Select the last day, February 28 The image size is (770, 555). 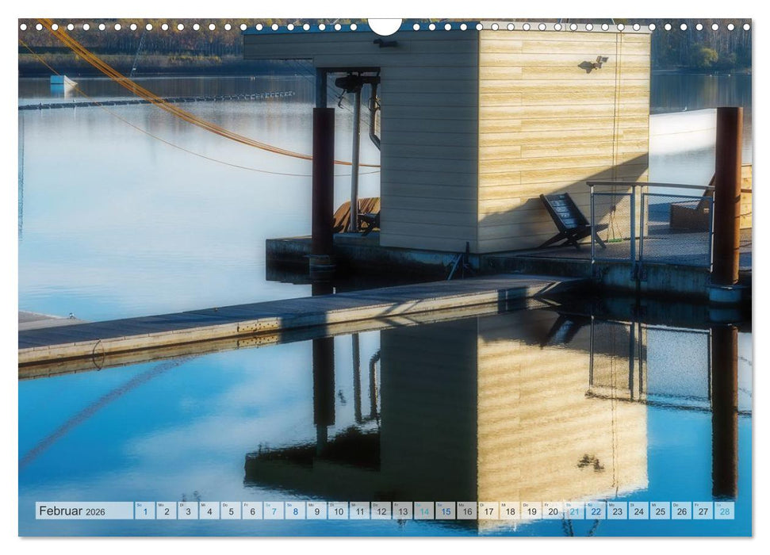click(723, 511)
